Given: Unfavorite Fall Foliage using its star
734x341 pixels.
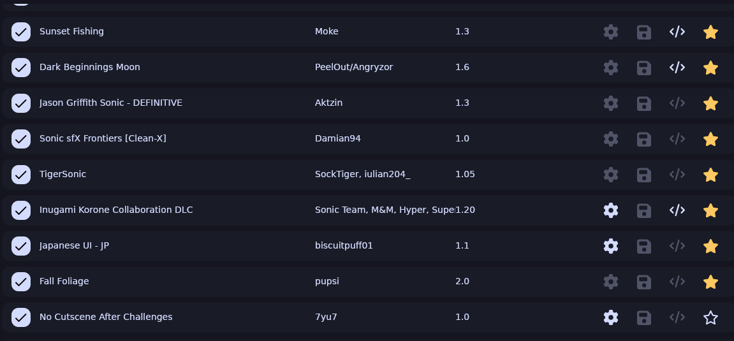Looking at the screenshot, I should [x=710, y=281].
